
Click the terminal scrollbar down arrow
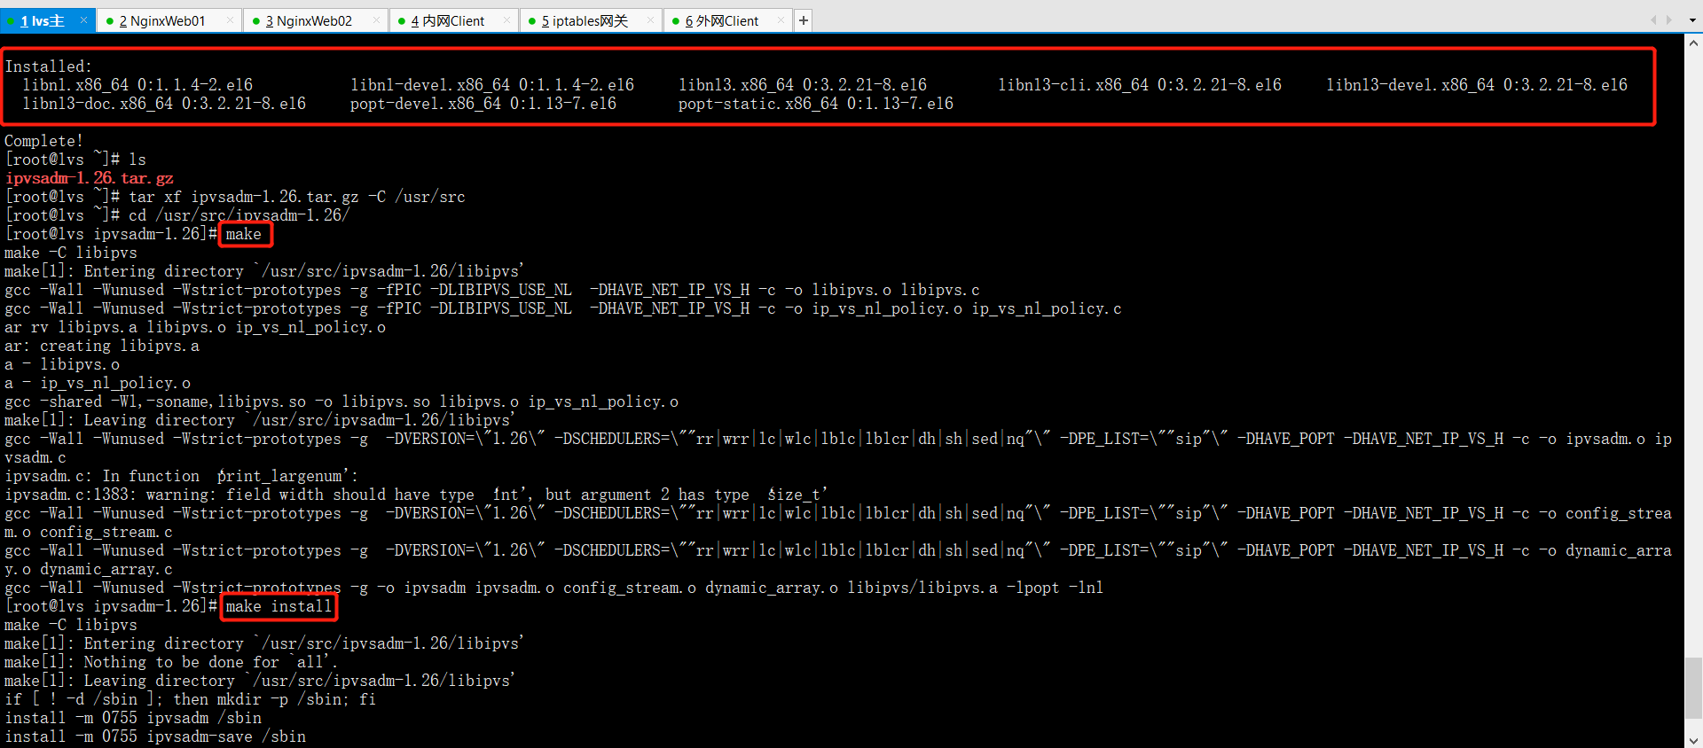(x=1693, y=740)
